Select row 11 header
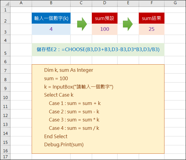This screenshot has width=186, height=160. point(5,105)
